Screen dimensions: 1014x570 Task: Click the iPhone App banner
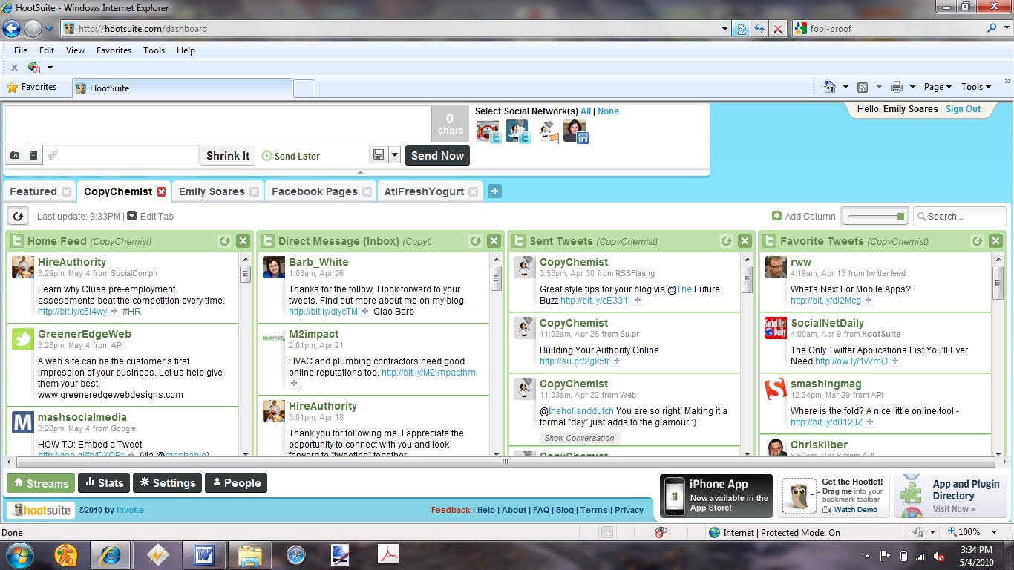(716, 496)
